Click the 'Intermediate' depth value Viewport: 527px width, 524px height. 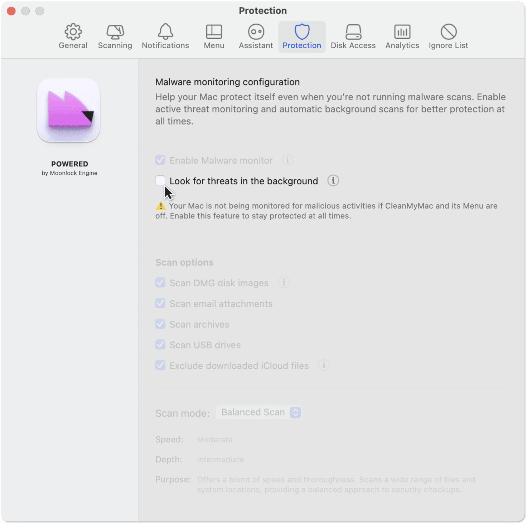[221, 460]
